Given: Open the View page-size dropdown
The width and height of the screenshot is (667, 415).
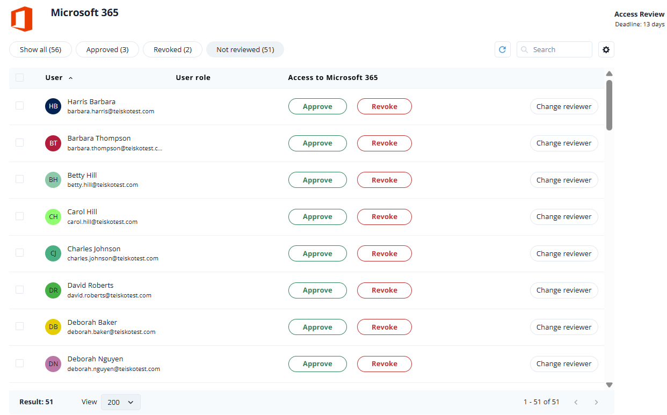Looking at the screenshot, I should [x=121, y=402].
